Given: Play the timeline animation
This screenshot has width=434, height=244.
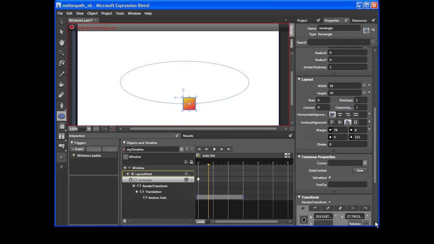Looking at the screenshot, I should [x=214, y=149].
